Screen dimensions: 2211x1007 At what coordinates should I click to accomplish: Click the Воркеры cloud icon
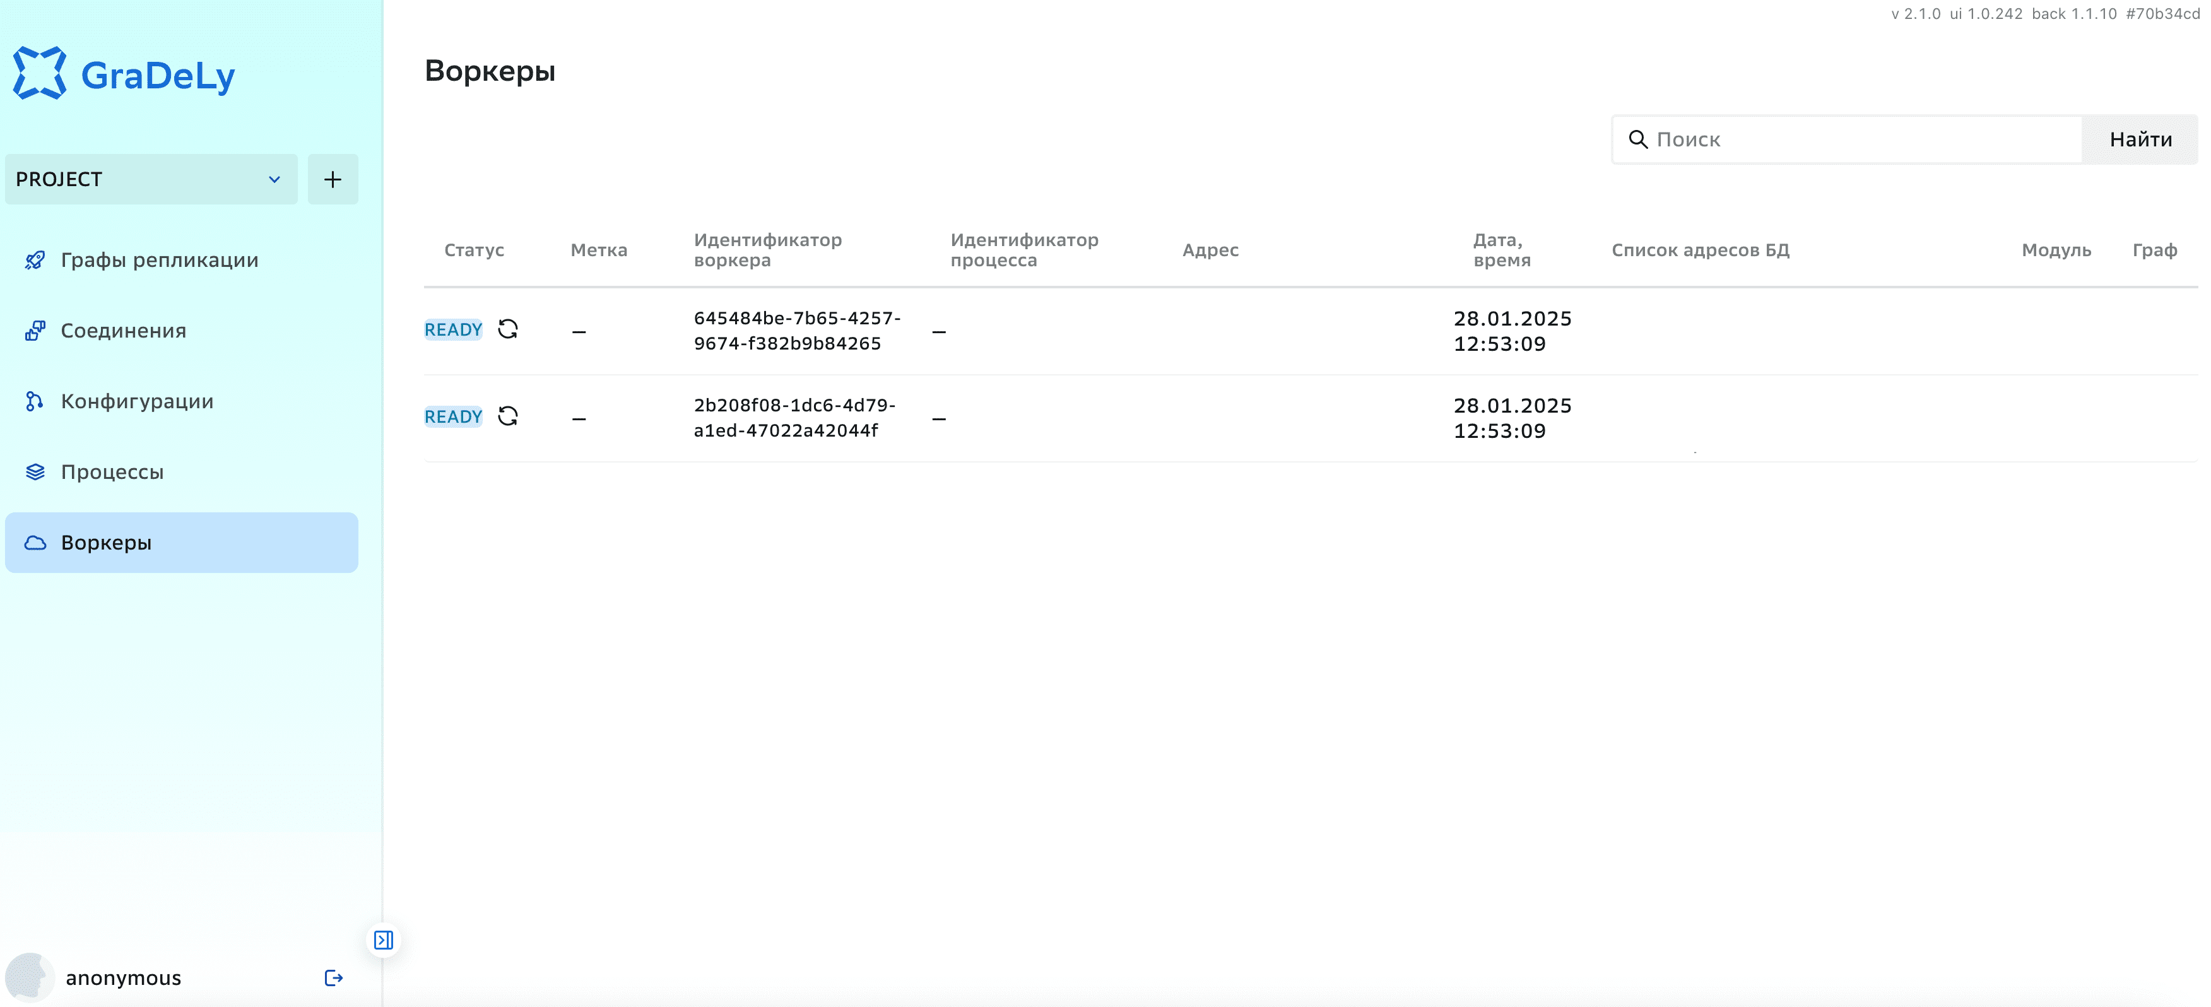(x=35, y=543)
